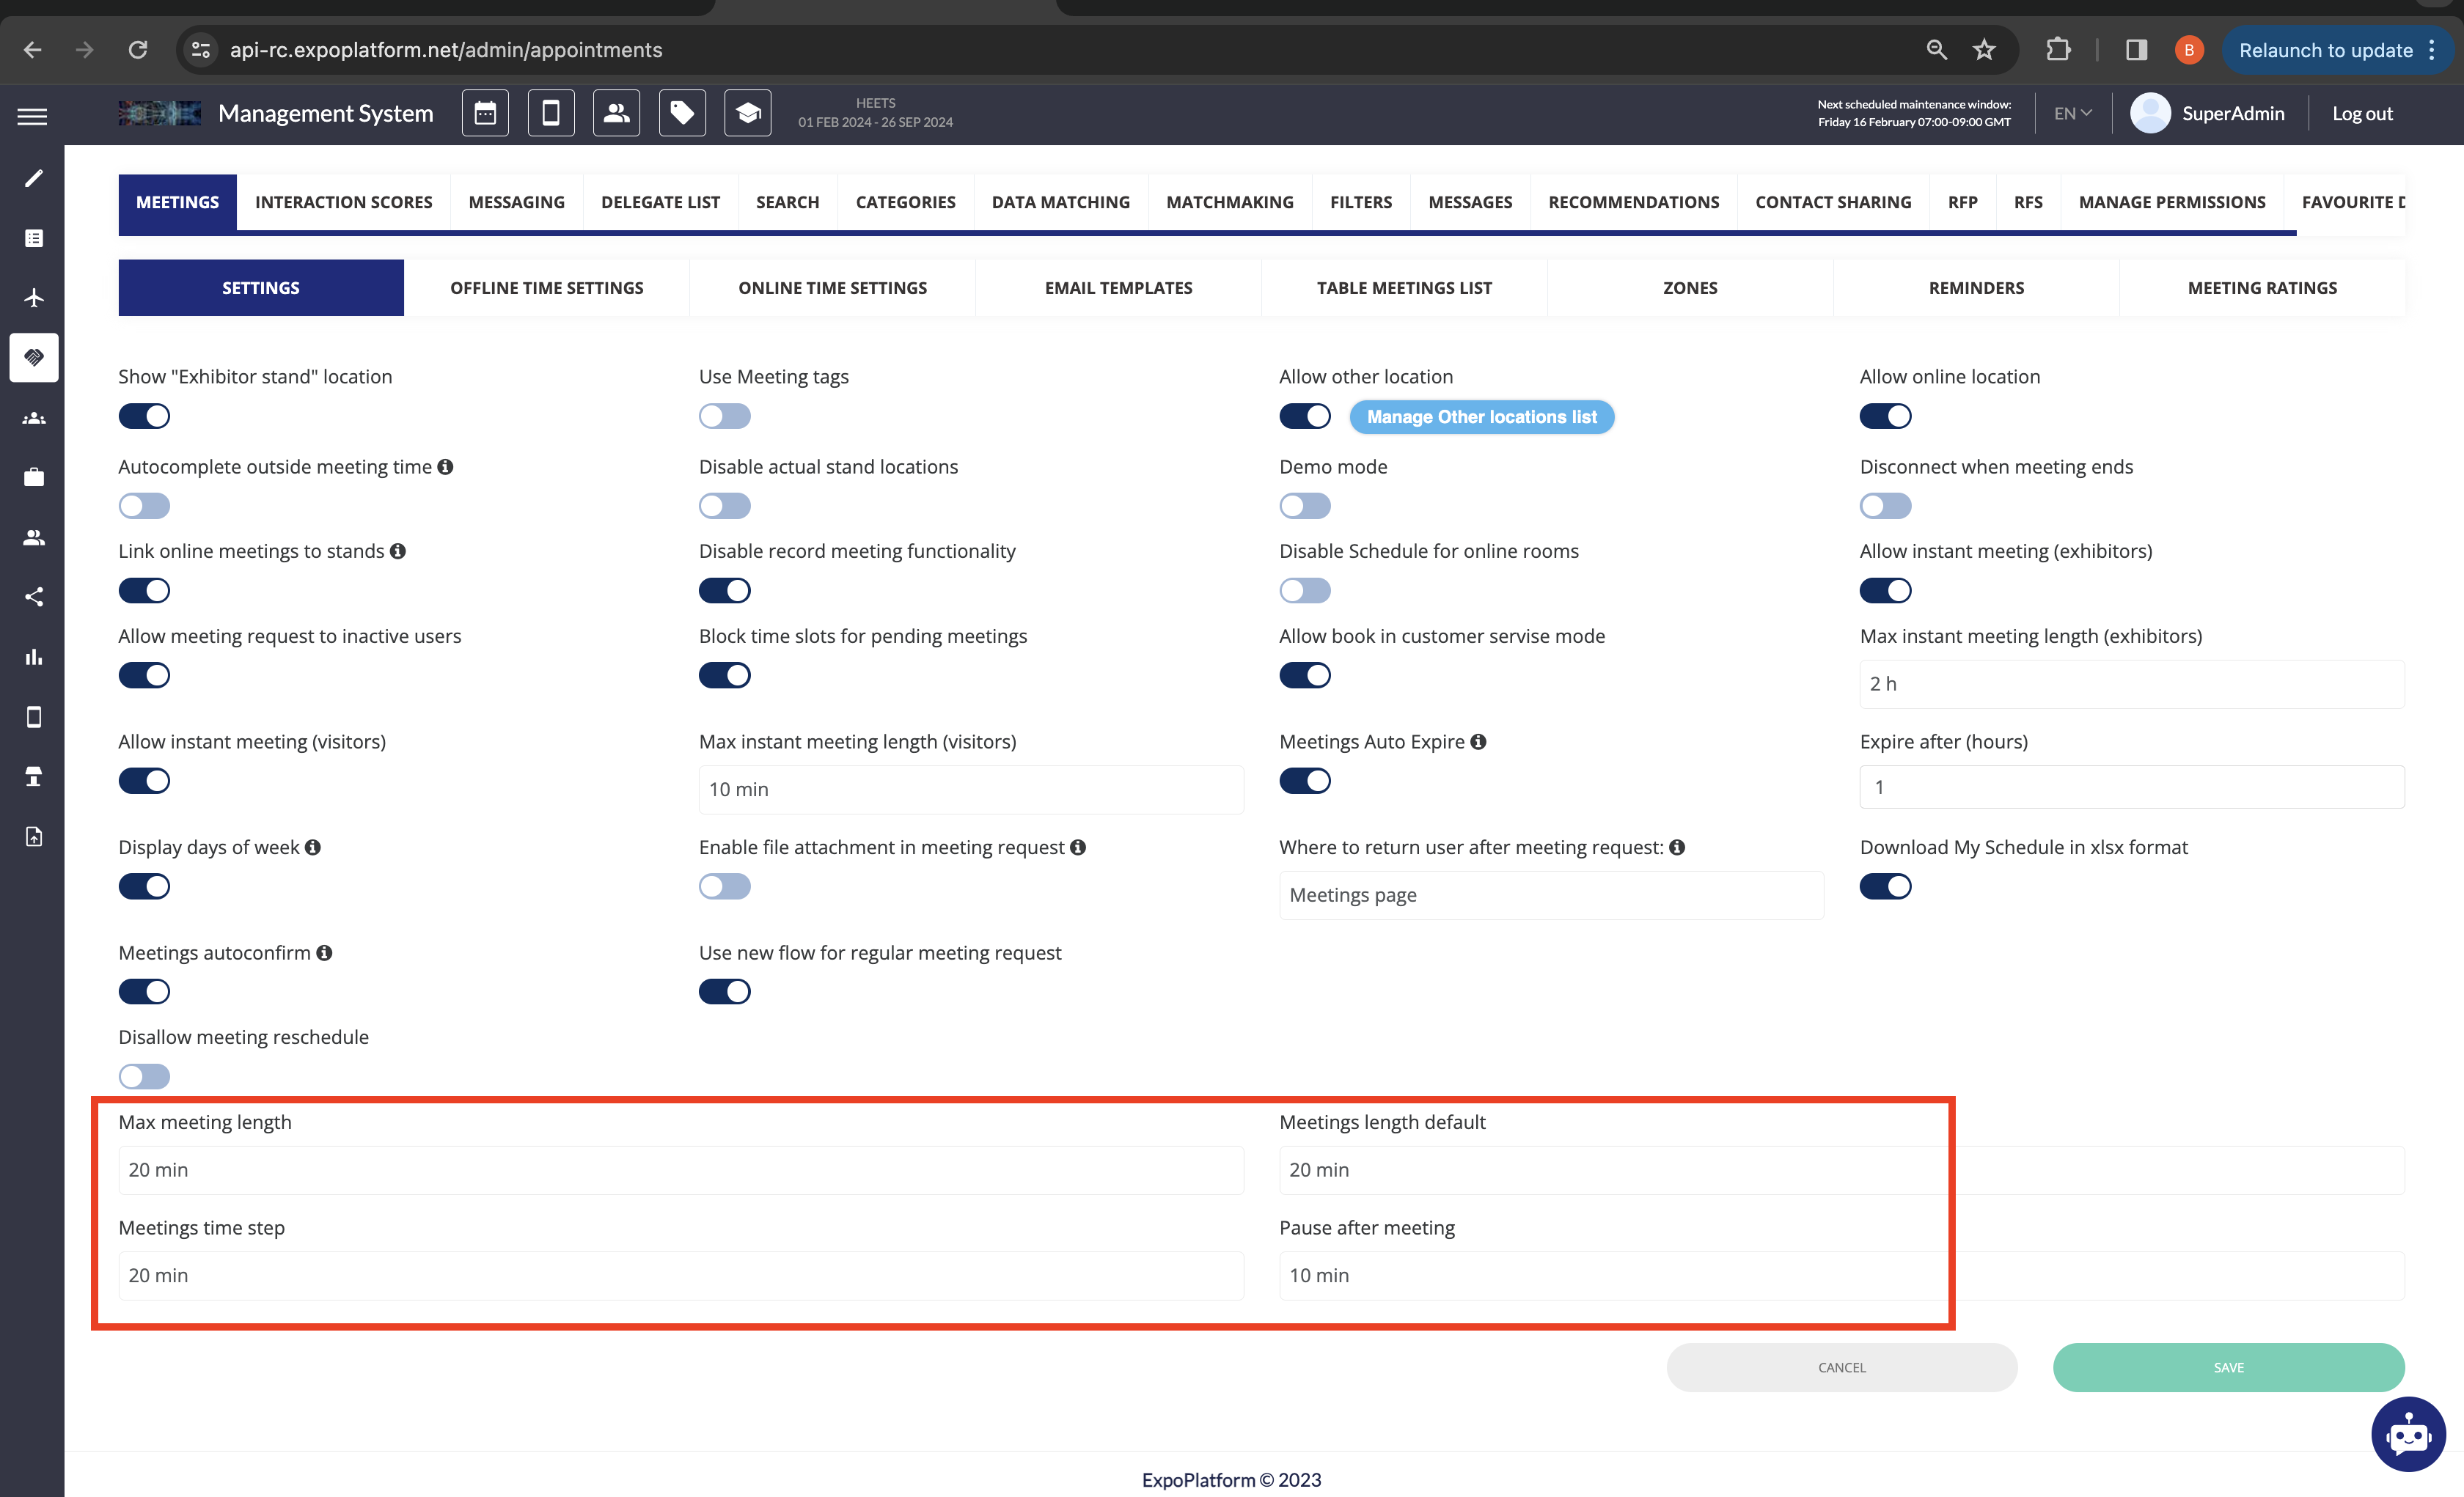Viewport: 2464px width, 1497px height.
Task: Click Manage Other locations list button
Action: coord(1481,417)
